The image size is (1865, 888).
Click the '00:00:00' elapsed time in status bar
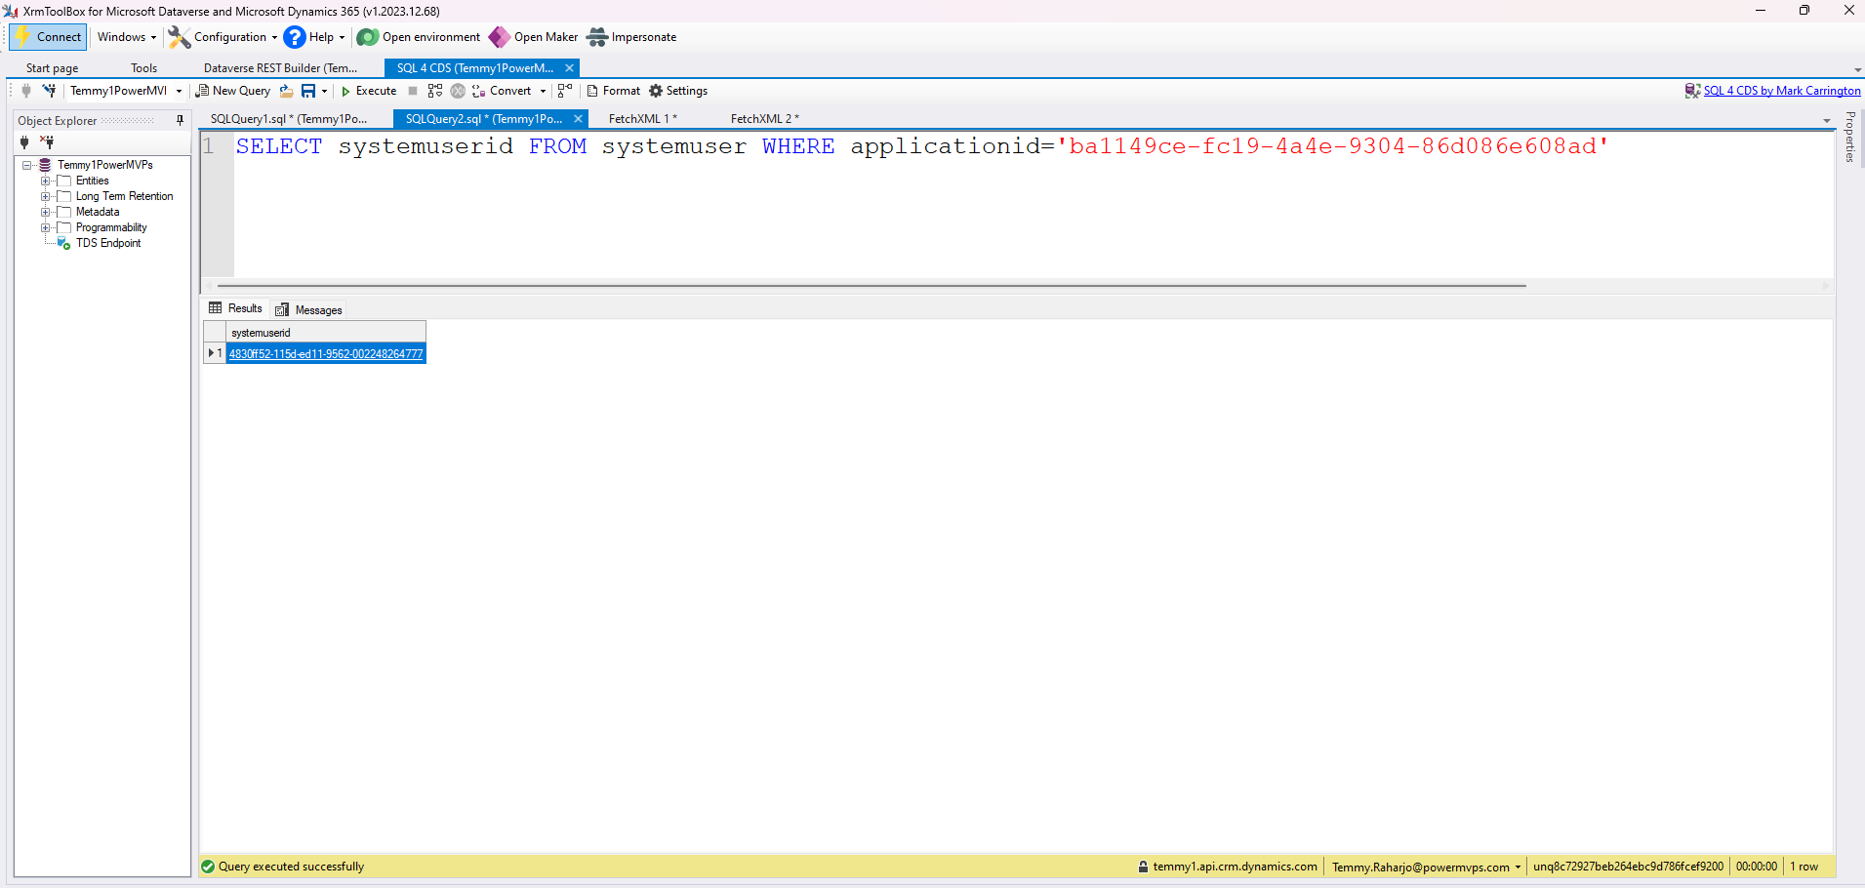coord(1756,867)
